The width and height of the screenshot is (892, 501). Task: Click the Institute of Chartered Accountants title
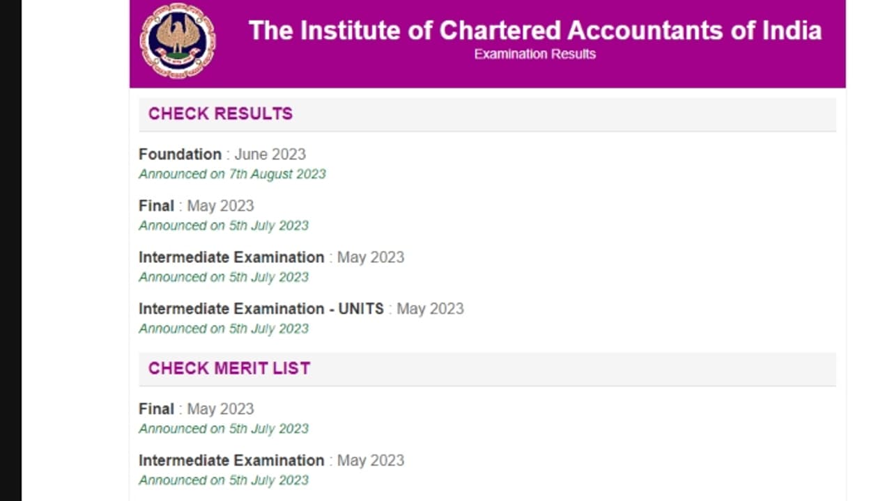tap(535, 31)
